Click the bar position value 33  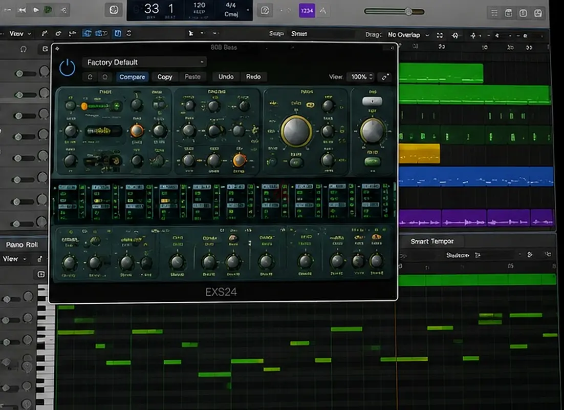coord(151,9)
